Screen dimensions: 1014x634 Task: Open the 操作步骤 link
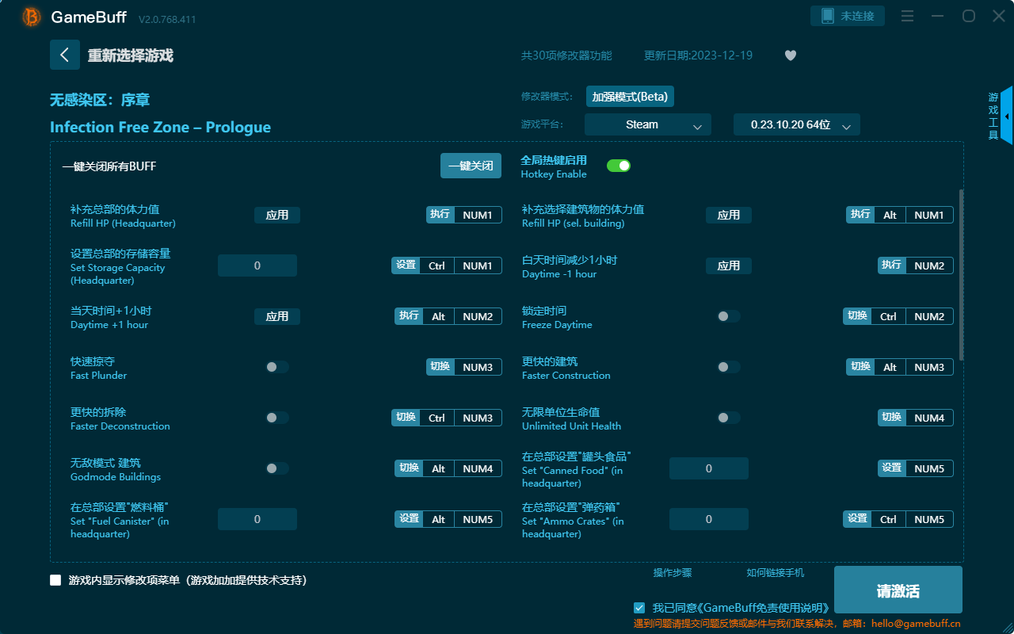click(x=673, y=573)
